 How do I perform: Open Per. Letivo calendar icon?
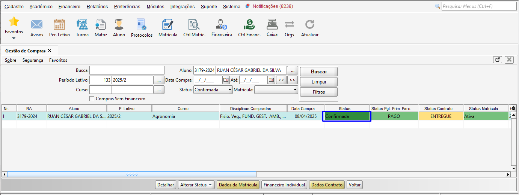pos(59,25)
